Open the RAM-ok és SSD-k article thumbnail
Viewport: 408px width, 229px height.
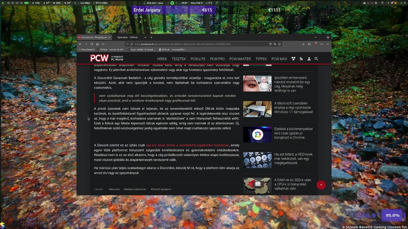coord(257,186)
